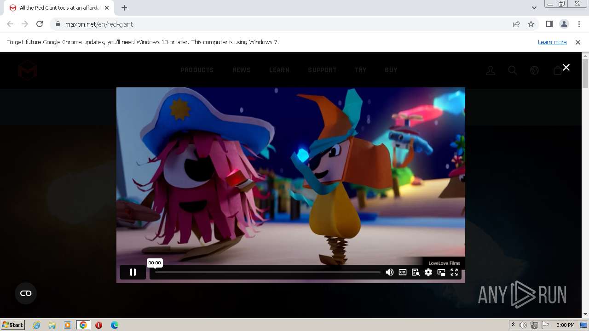Open the LEARN menu
Viewport: 589px width, 331px height.
tap(279, 70)
